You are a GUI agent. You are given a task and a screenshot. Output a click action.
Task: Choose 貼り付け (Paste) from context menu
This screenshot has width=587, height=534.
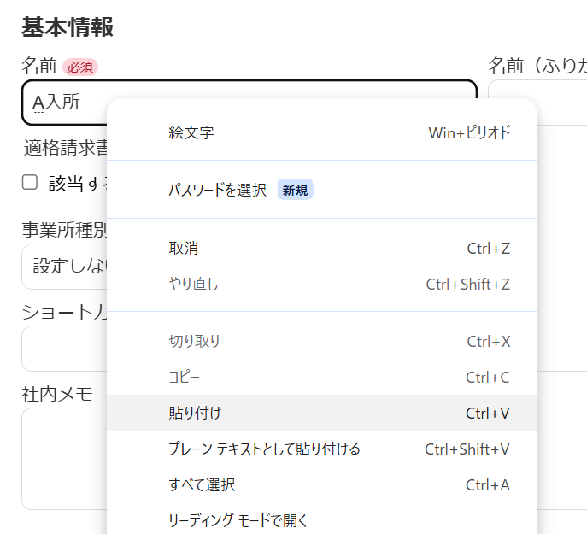point(322,413)
